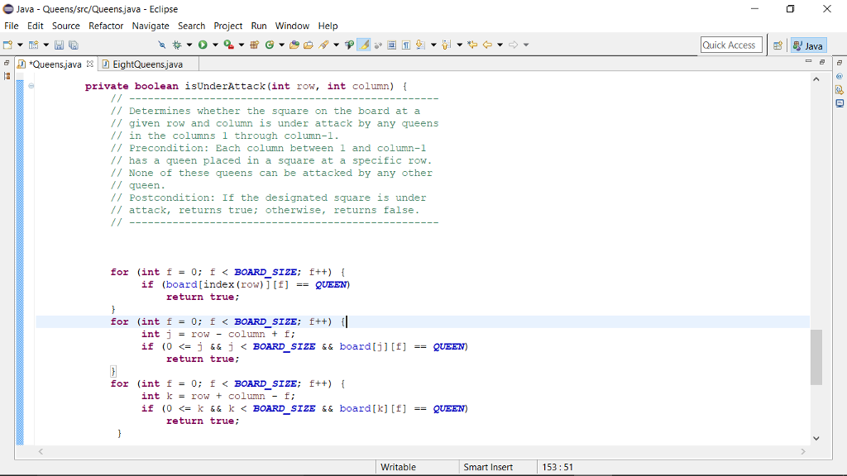Open the Refactor menu
This screenshot has width=847, height=476.
[x=106, y=26]
